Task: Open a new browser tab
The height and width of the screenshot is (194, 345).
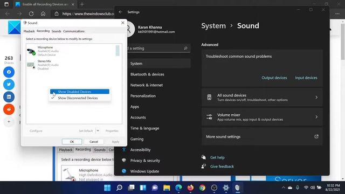Action: click(x=82, y=4)
